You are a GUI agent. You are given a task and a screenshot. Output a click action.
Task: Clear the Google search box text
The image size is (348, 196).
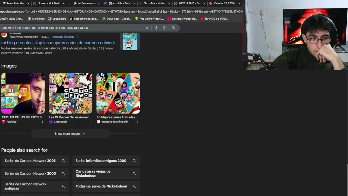point(147,28)
